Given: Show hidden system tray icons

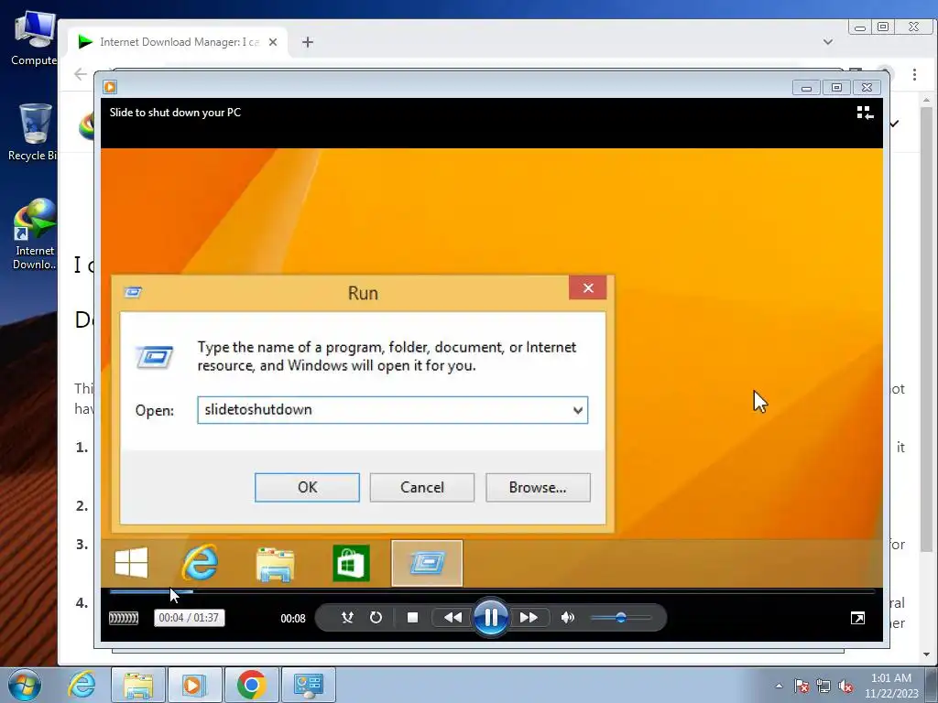Looking at the screenshot, I should (x=779, y=686).
